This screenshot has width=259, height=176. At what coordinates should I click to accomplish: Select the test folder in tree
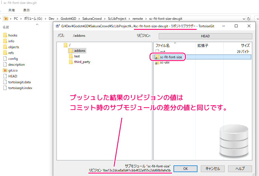tap(77, 56)
